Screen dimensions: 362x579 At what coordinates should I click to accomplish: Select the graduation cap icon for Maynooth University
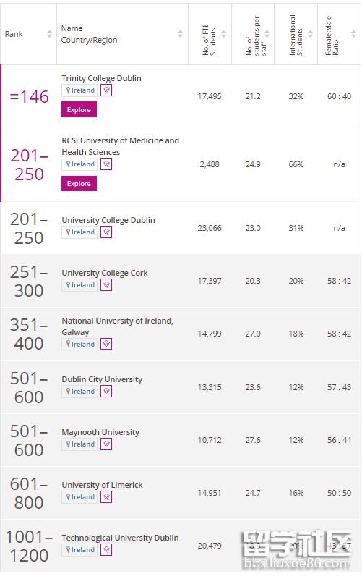coord(106,444)
